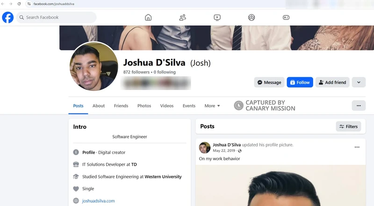
Task: Click the 872 followers text
Action: pyautogui.click(x=136, y=72)
